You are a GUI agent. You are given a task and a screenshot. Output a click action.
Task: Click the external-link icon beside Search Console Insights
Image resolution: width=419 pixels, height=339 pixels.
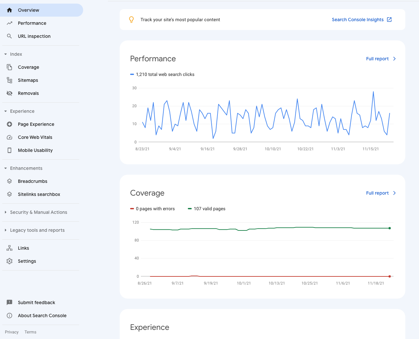click(389, 20)
